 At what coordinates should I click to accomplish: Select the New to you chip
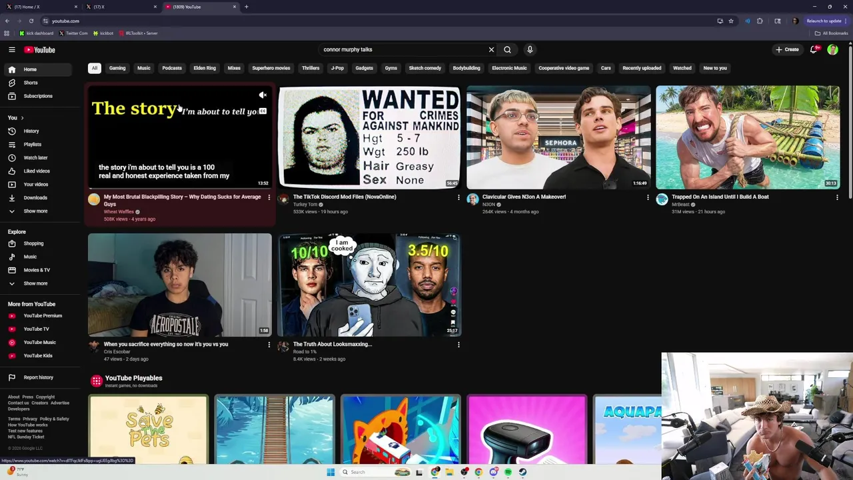(715, 68)
